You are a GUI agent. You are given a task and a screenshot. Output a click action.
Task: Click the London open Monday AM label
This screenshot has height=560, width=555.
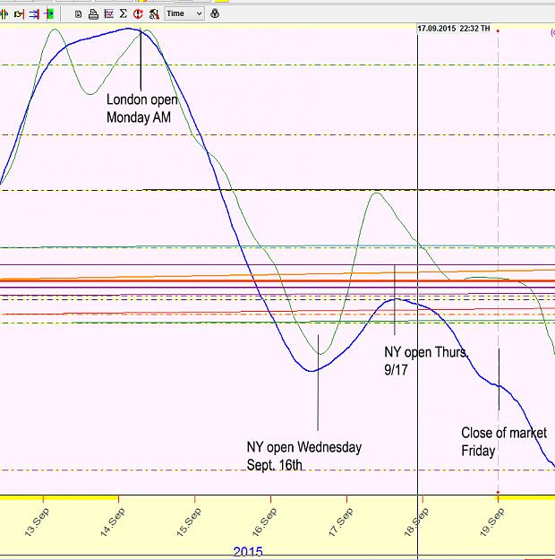[142, 108]
